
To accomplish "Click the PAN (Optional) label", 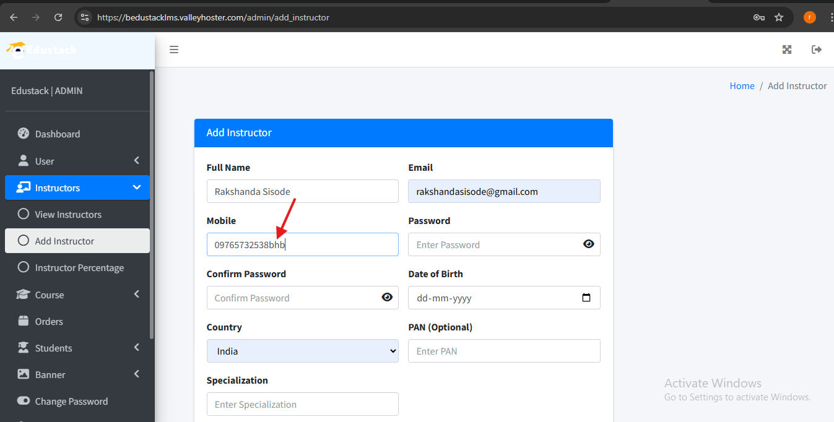I will click(440, 327).
